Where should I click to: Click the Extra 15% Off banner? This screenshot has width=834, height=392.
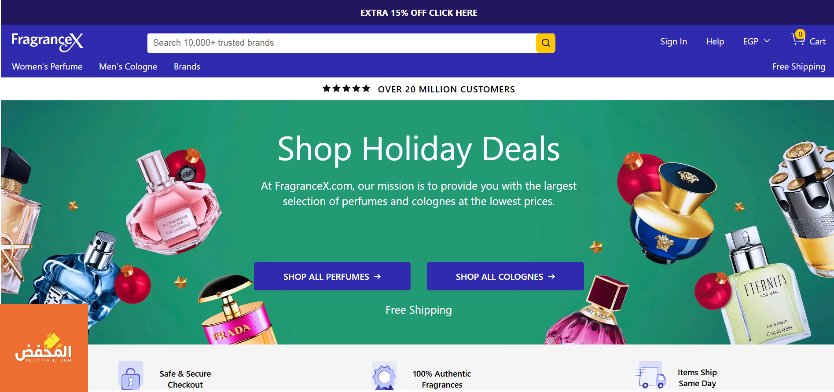click(x=419, y=13)
